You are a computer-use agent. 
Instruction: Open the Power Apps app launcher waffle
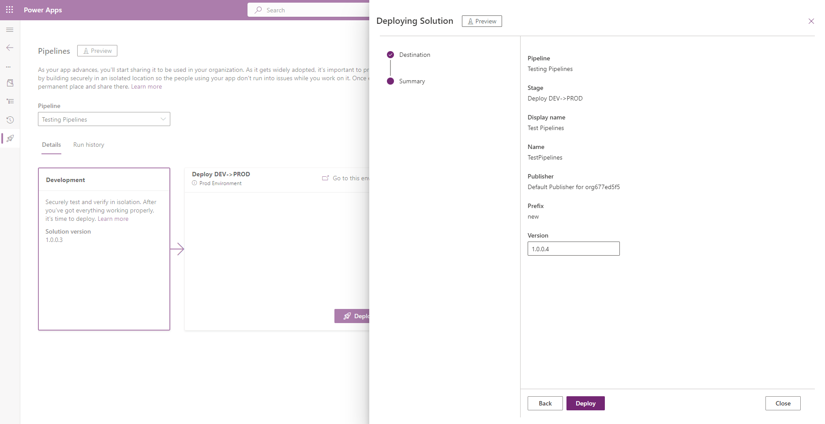click(10, 10)
